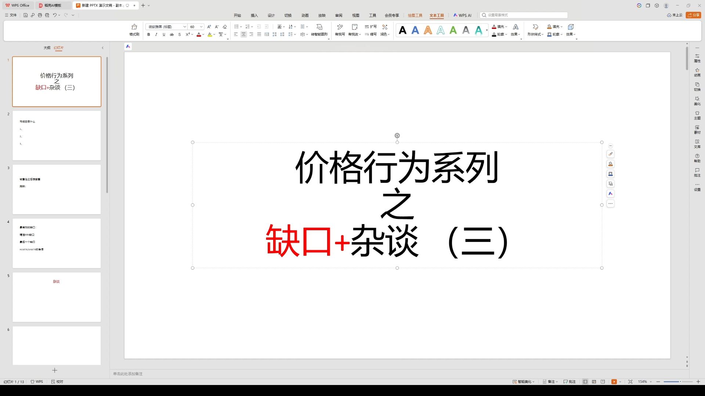Open the 设计 ribbon tab
The height and width of the screenshot is (396, 705).
pyautogui.click(x=271, y=15)
